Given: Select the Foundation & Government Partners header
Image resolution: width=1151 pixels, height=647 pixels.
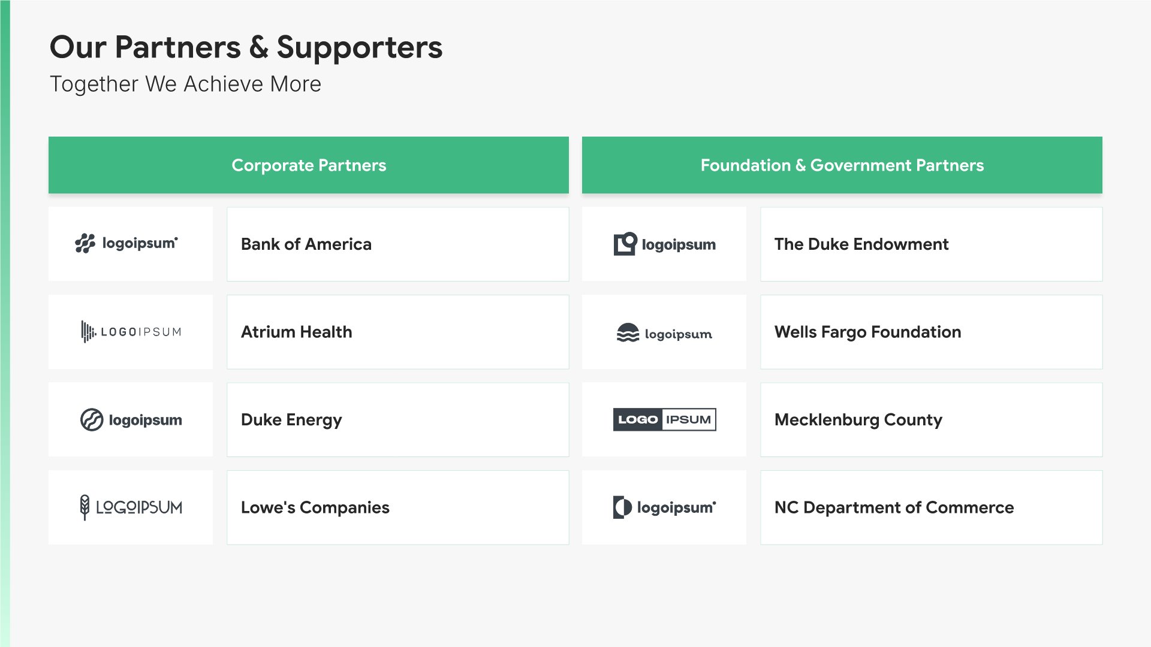Looking at the screenshot, I should pyautogui.click(x=842, y=165).
